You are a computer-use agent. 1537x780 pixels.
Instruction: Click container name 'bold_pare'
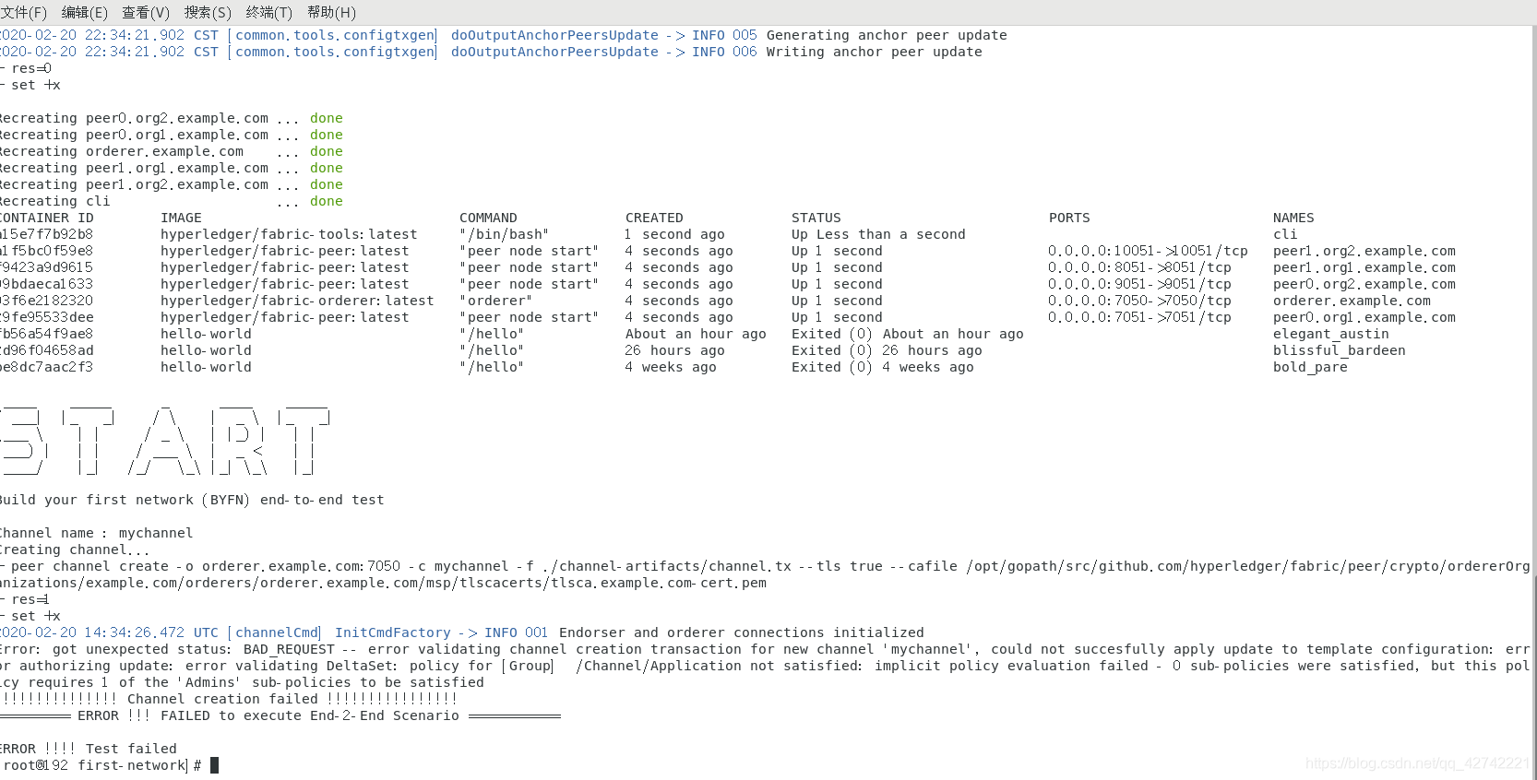[x=1310, y=367]
